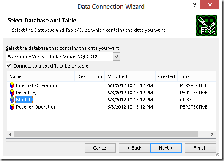Click the data connection wizard graphic
The height and width of the screenshot is (161, 224).
click(x=206, y=26)
